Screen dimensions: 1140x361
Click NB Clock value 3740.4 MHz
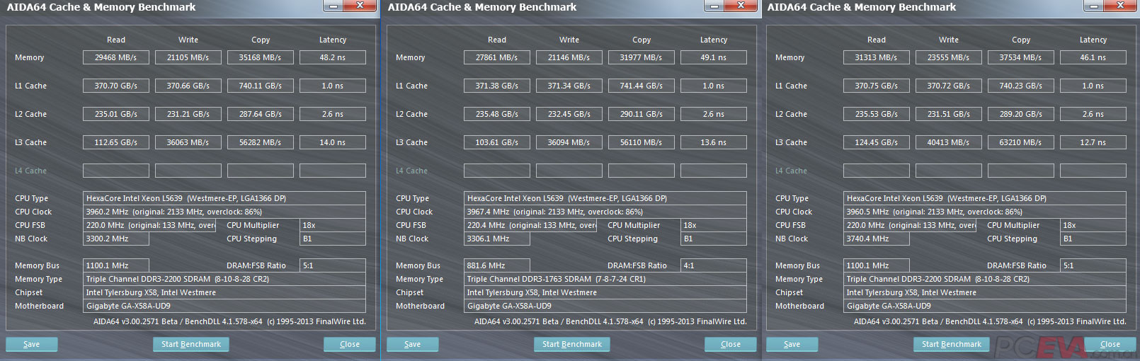[877, 239]
